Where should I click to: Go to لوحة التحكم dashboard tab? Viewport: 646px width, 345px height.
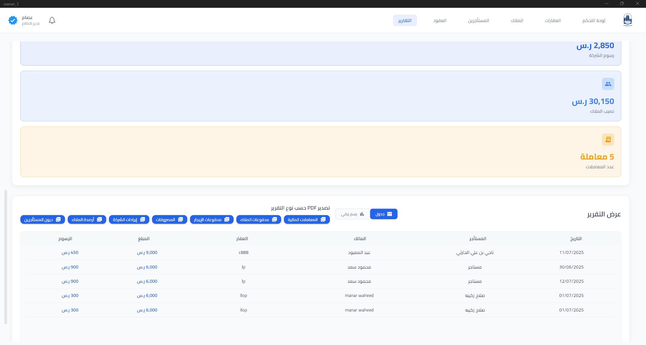594,20
